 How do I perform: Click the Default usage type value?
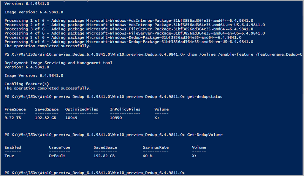click(57, 155)
